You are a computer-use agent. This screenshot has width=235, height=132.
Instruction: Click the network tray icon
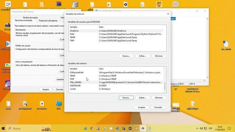coord(206,128)
